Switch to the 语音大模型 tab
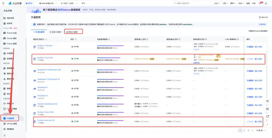This screenshot has height=138, width=272. pyautogui.click(x=55, y=32)
